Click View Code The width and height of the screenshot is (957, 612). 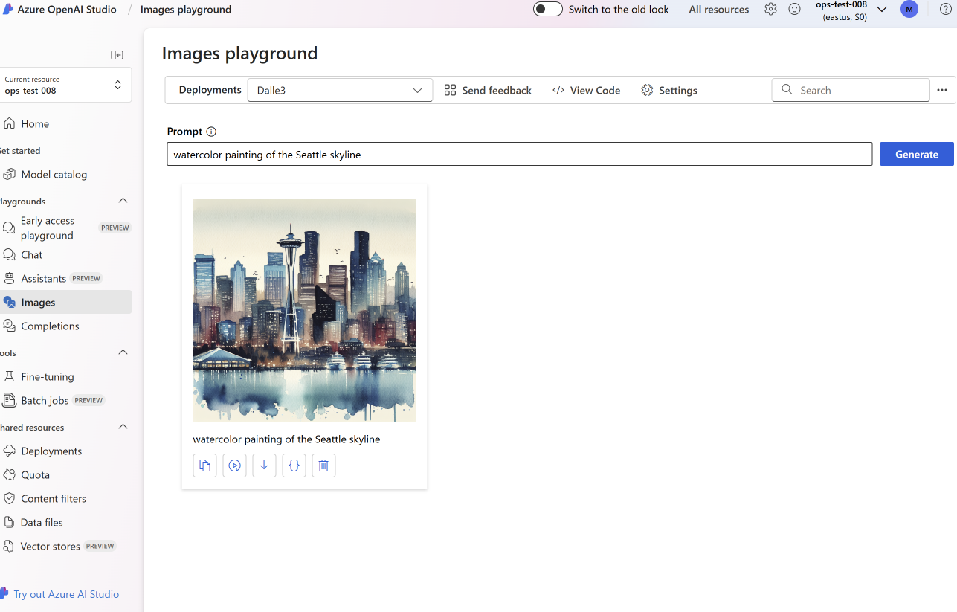point(586,90)
